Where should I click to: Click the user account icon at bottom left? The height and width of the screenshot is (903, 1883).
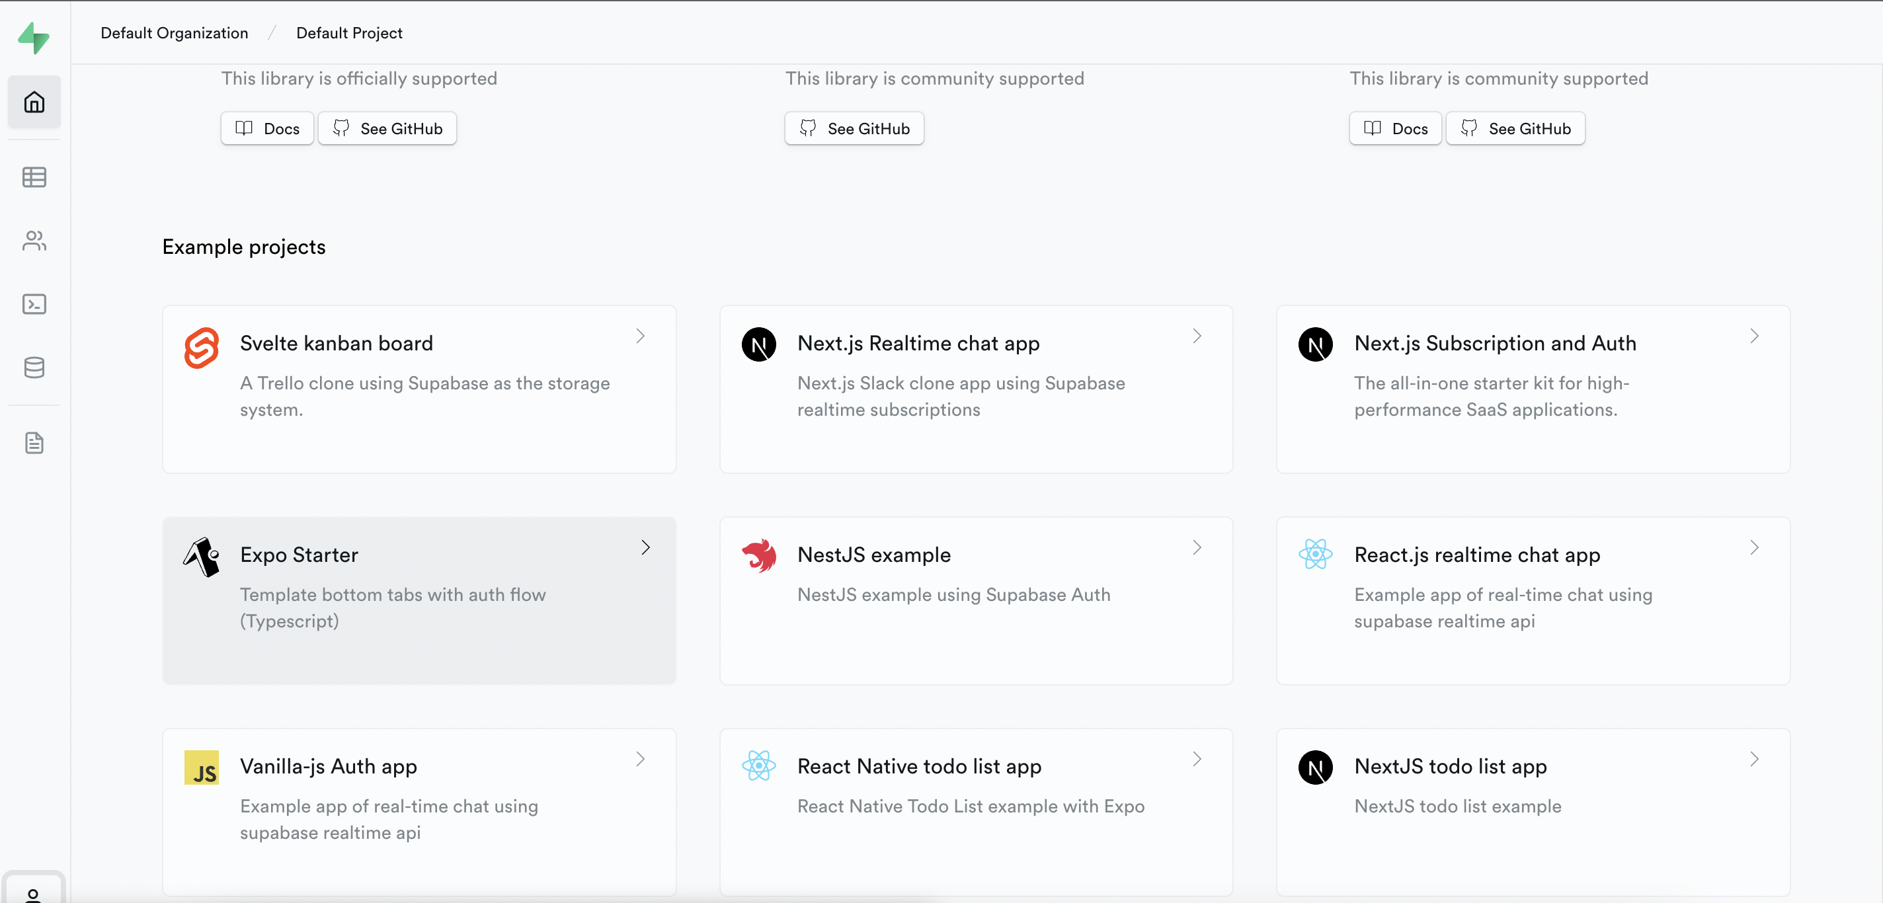tap(33, 894)
